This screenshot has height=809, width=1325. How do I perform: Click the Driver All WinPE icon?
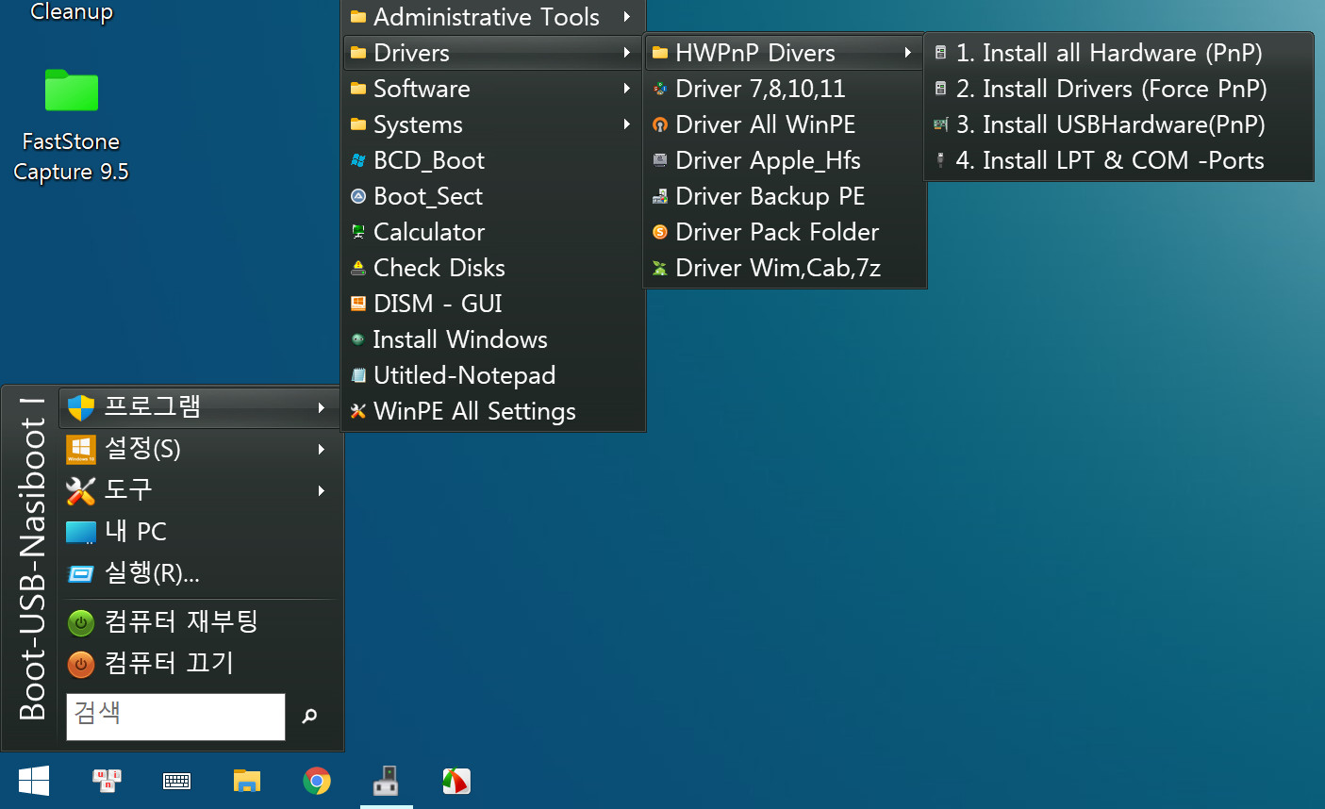click(660, 124)
